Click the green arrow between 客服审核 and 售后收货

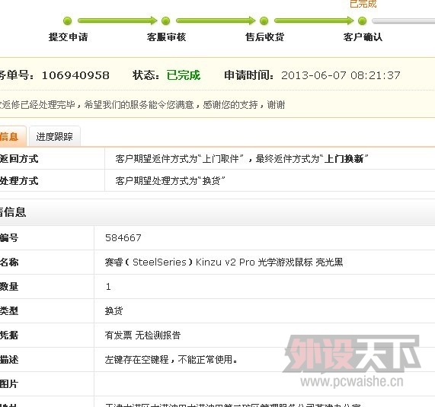[x=216, y=21]
